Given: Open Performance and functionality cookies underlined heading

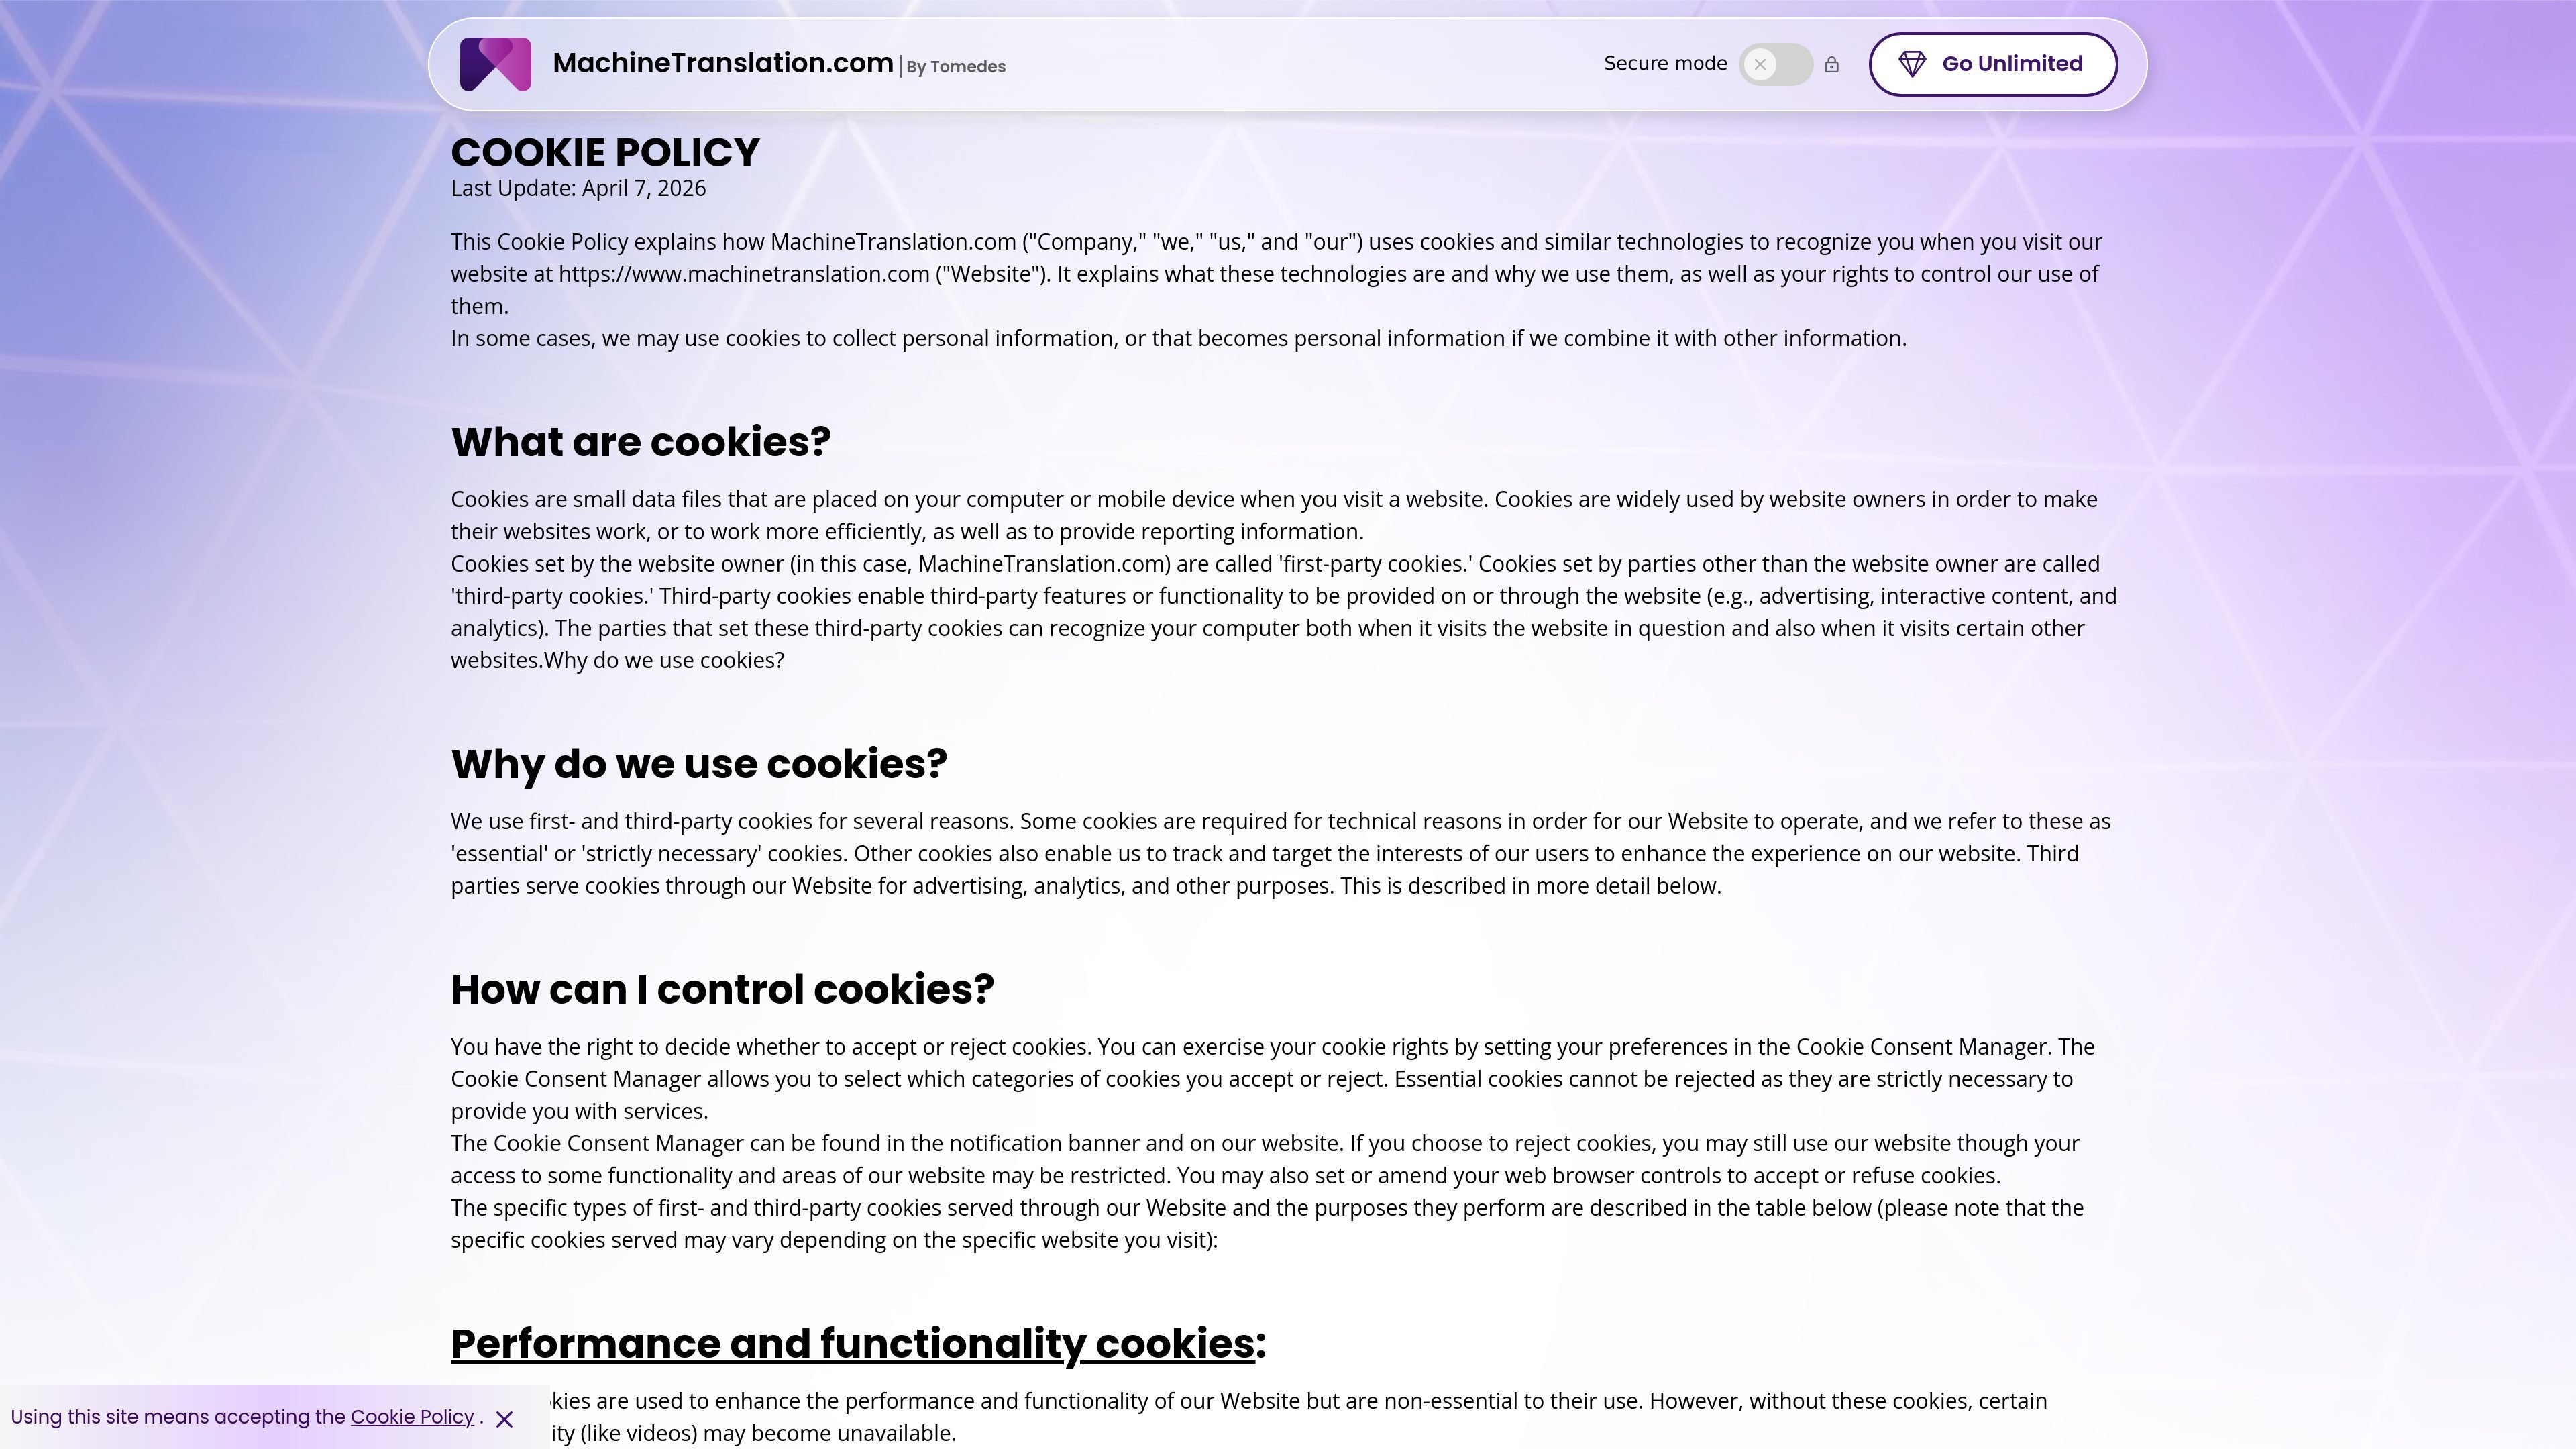Looking at the screenshot, I should tap(852, 1343).
